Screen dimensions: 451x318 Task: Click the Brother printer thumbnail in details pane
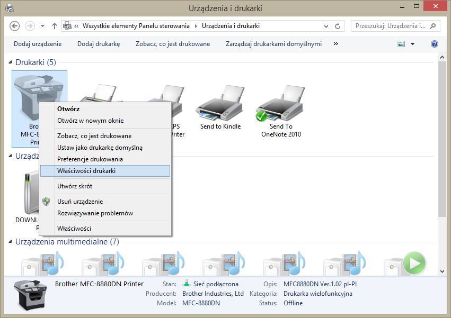click(31, 295)
